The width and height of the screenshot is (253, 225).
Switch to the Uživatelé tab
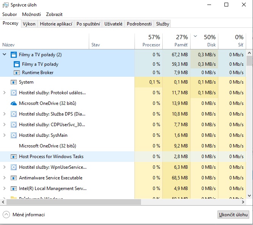(x=113, y=24)
